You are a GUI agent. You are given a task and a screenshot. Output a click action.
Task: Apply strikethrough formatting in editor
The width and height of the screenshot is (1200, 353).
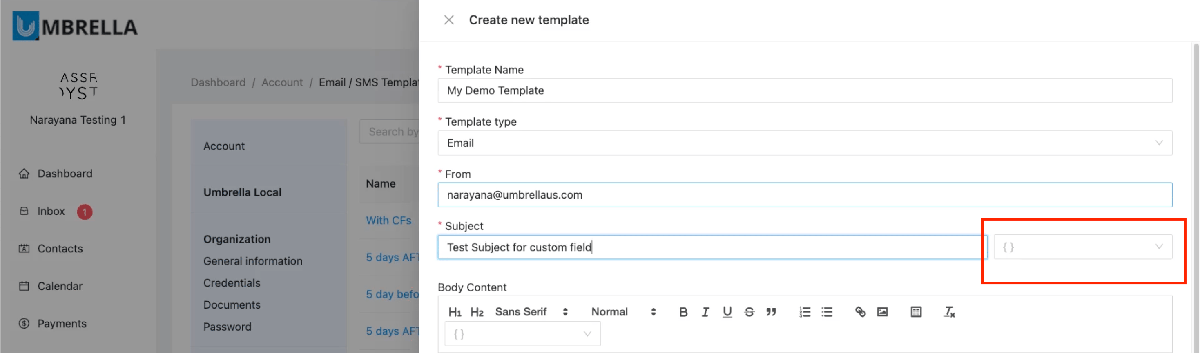pos(749,312)
